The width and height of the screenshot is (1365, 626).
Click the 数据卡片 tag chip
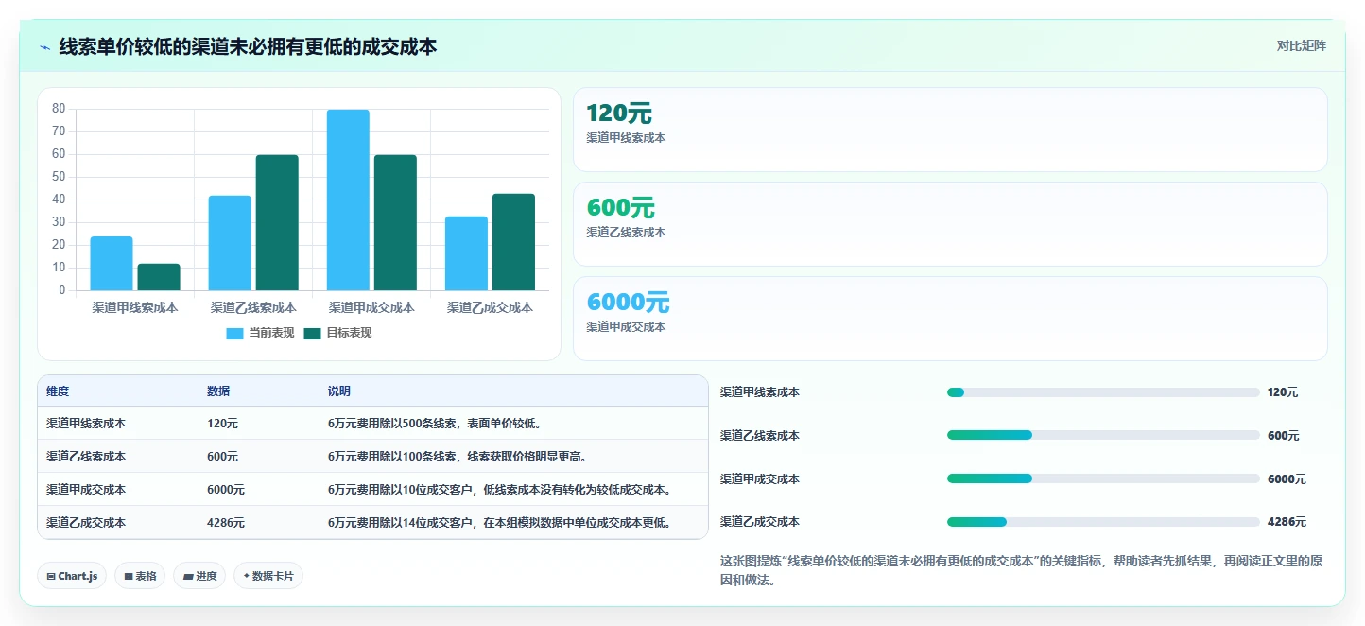(x=268, y=576)
